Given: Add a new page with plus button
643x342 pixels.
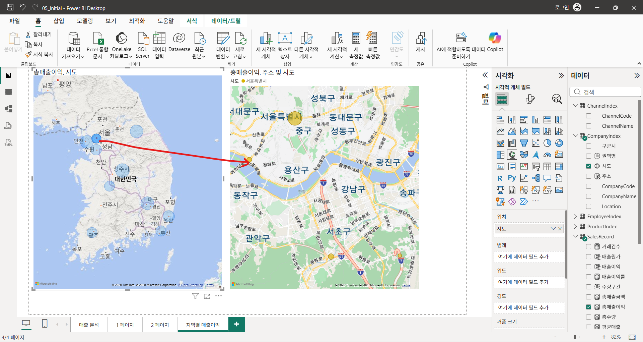Looking at the screenshot, I should (x=236, y=324).
